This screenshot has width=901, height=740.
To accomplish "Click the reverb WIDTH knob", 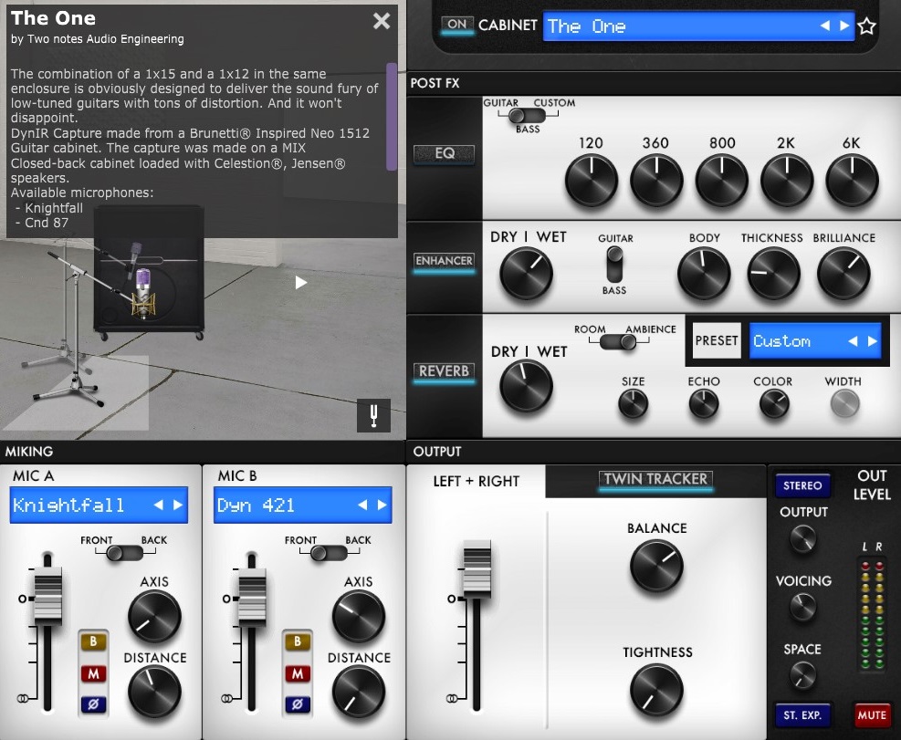I will tap(844, 403).
